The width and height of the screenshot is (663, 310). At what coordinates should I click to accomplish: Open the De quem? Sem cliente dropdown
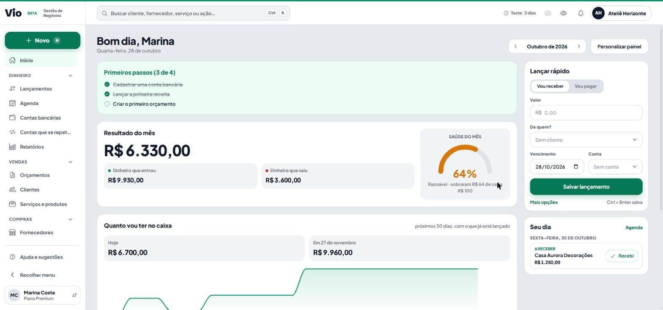(x=586, y=140)
